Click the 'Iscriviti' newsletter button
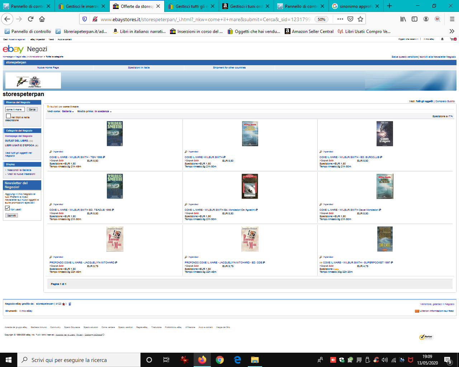 tap(11, 215)
